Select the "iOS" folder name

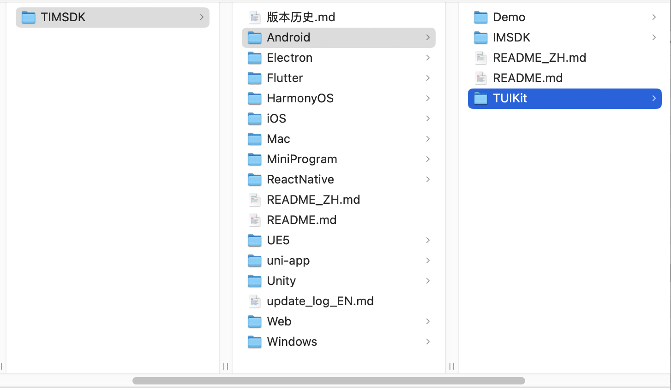276,118
